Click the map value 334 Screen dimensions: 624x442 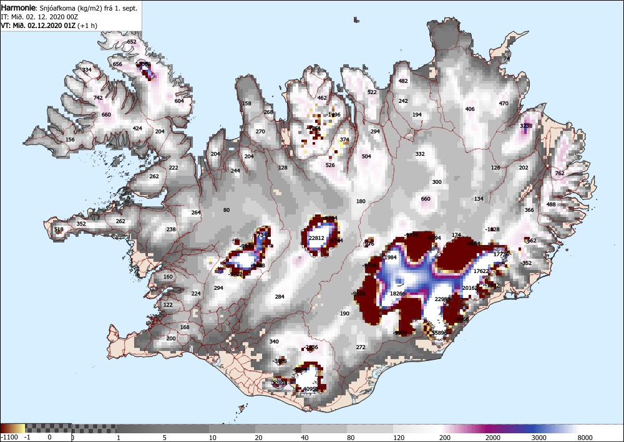tap(87, 70)
